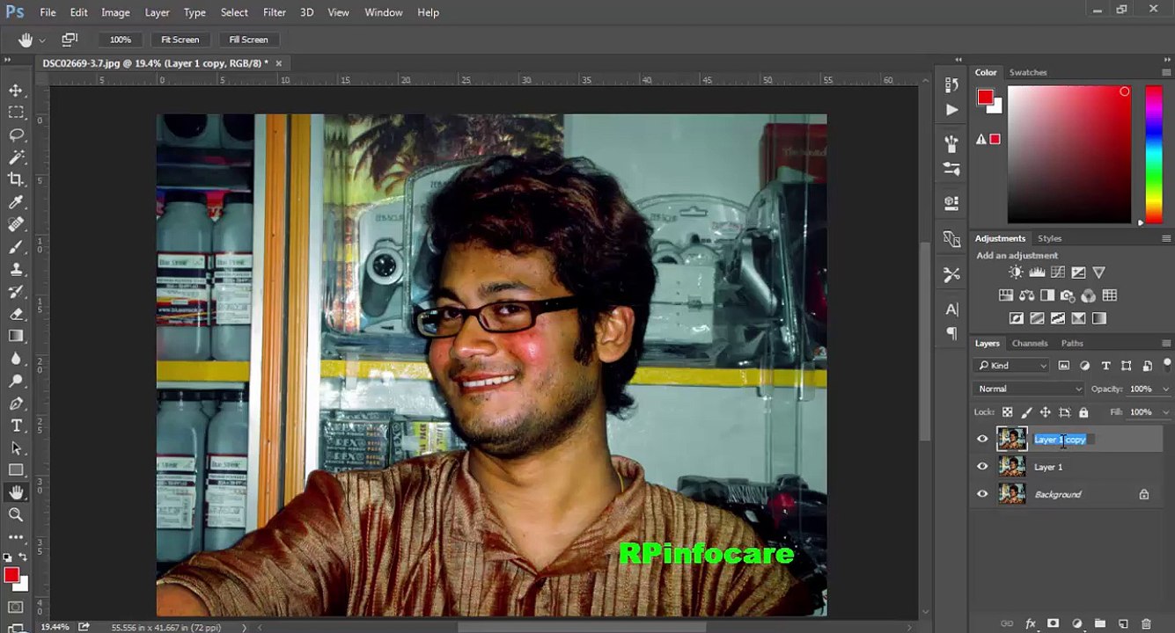Select the Eyedropper tool
Viewport: 1175px width, 633px height.
pyautogui.click(x=16, y=202)
